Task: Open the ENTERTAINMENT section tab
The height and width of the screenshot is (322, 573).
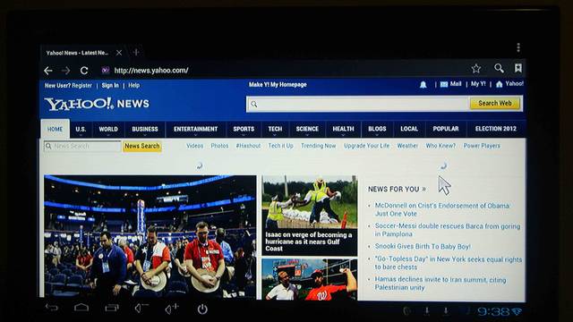Action: click(195, 129)
